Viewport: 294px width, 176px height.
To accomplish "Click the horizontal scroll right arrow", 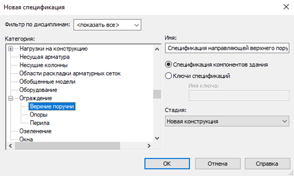I will pyautogui.click(x=149, y=146).
